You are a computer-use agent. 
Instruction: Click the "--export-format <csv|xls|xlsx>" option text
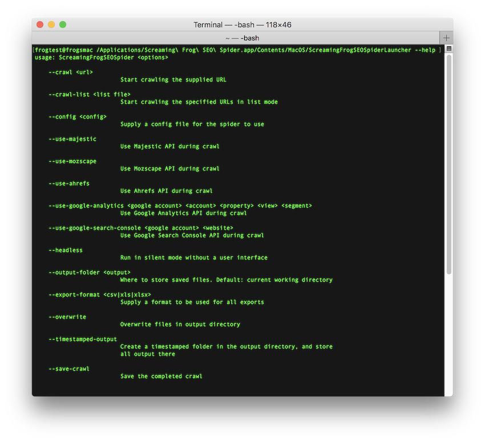[x=100, y=295]
